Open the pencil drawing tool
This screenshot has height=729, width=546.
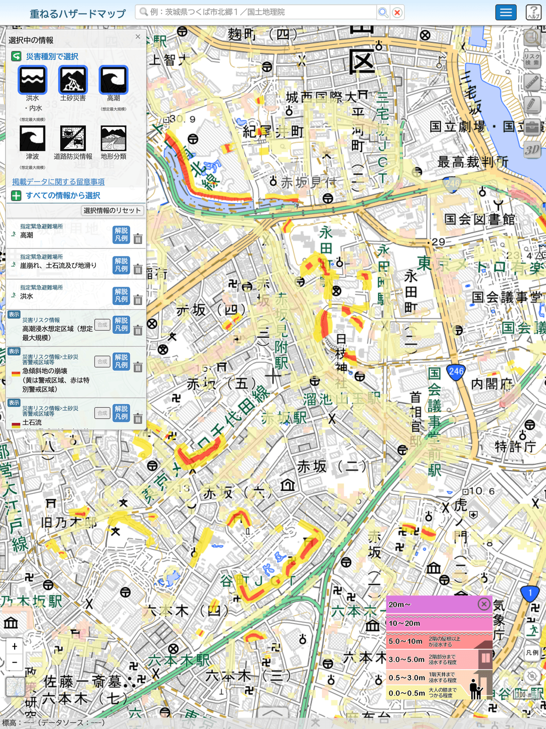click(x=532, y=105)
